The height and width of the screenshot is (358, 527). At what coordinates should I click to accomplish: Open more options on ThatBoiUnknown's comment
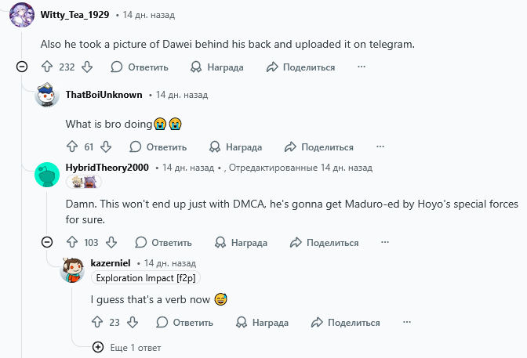click(x=380, y=146)
